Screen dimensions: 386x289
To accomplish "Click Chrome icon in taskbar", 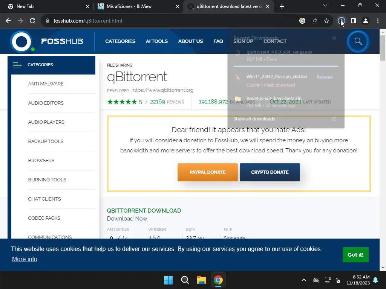I will click(218, 280).
